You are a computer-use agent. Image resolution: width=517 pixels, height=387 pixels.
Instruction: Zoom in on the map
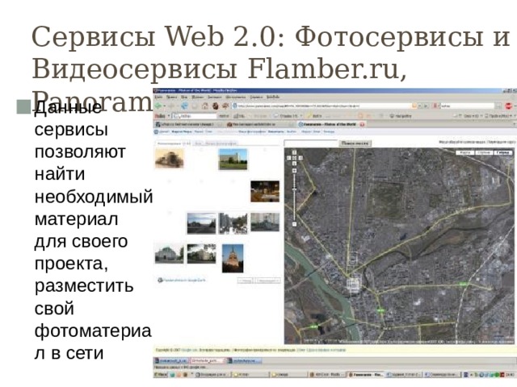[x=294, y=171]
